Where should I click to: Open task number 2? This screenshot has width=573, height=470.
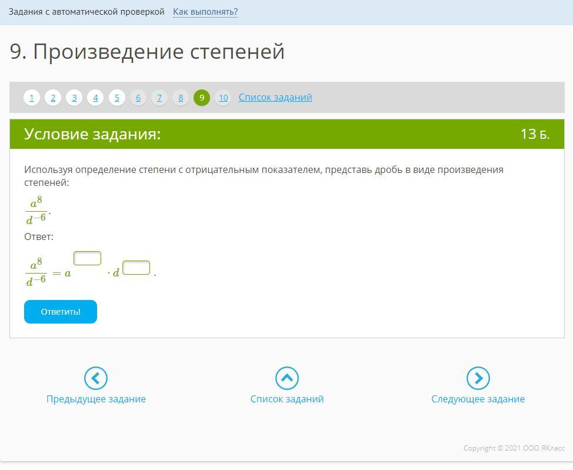tap(53, 98)
